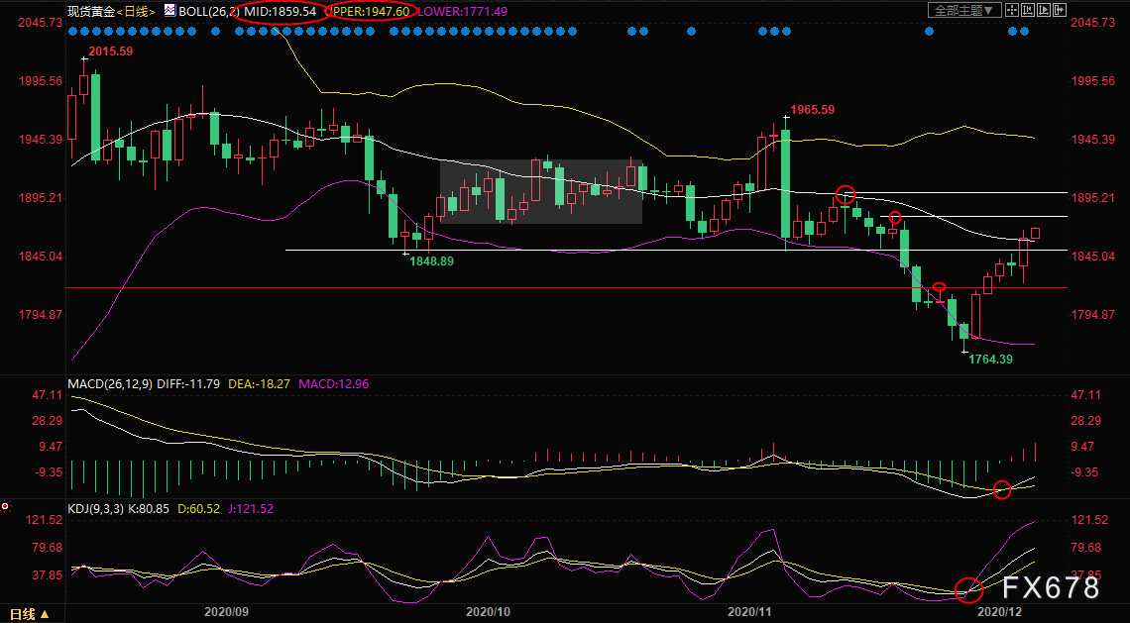Click the red circle on MACD crossover
This screenshot has height=623, width=1130.
(1002, 489)
